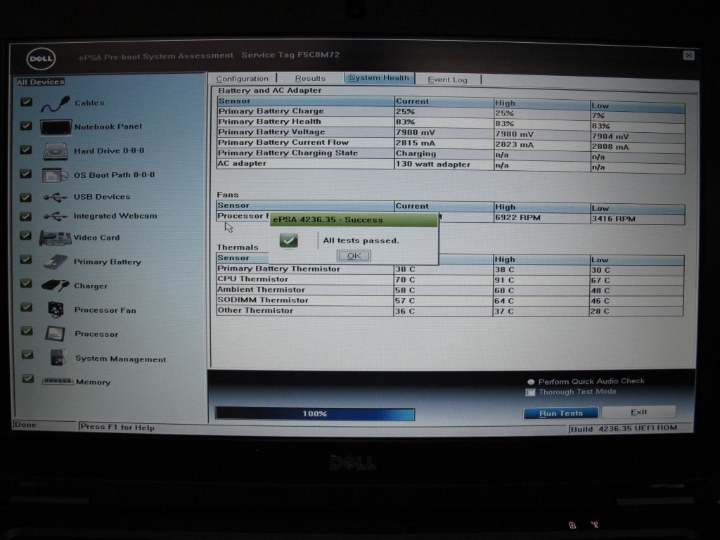Click the Build 4236.35 UEFI ROM status
The image size is (720, 540).
point(624,428)
